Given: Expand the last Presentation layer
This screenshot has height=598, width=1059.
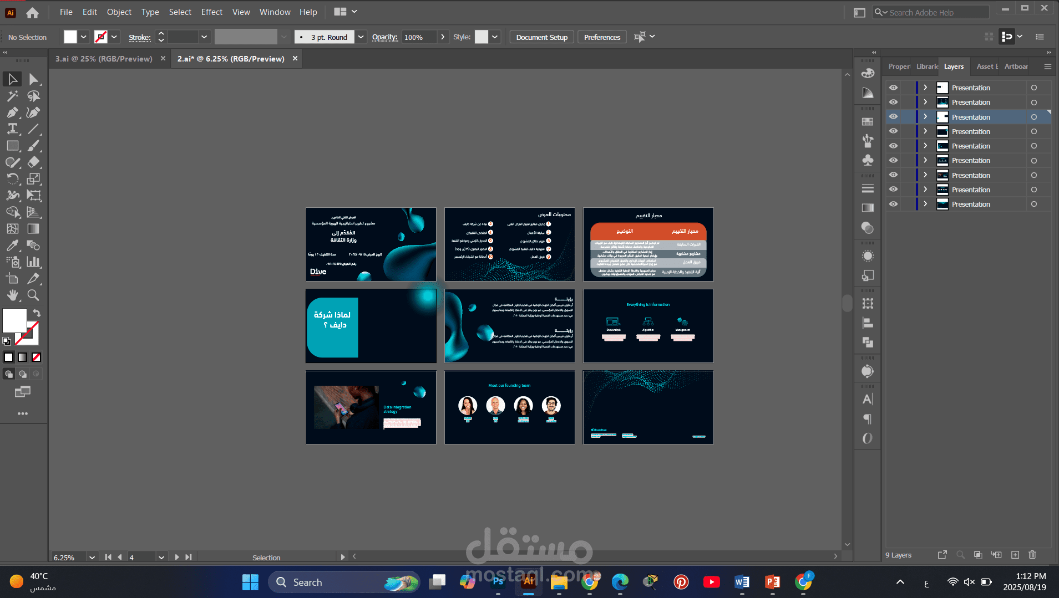Looking at the screenshot, I should 925,204.
